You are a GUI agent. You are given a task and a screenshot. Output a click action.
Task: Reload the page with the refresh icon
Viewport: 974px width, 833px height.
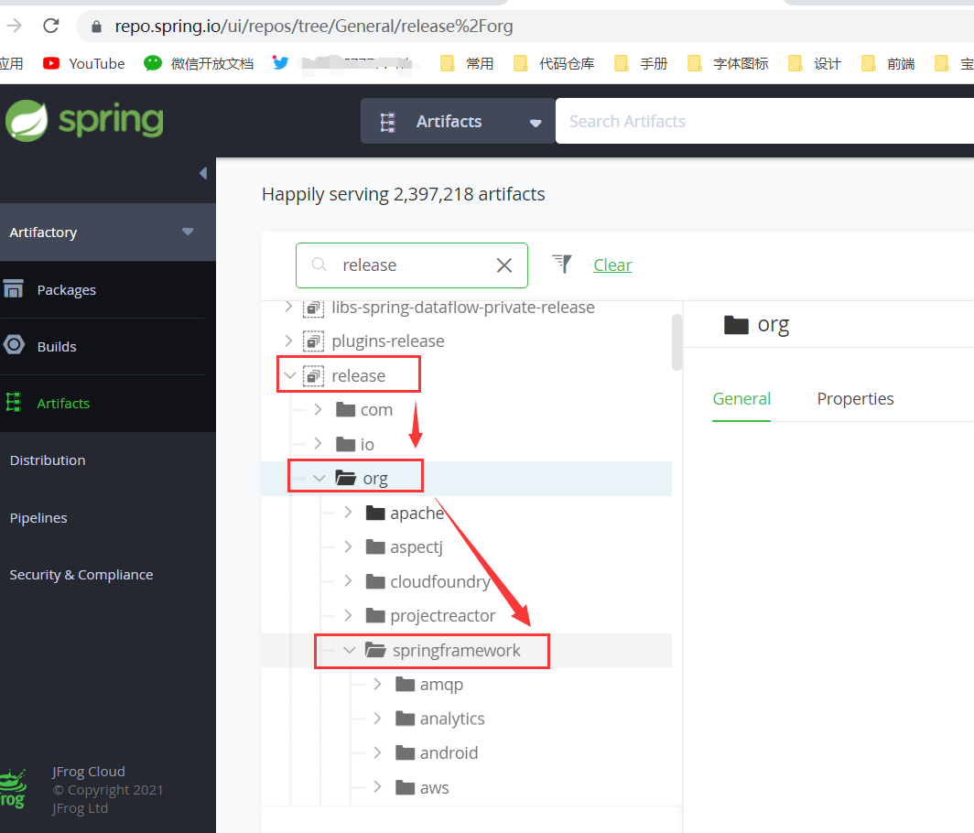point(51,27)
